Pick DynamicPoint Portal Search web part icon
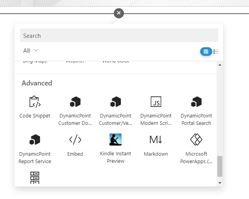The height and width of the screenshot is (199, 249). coord(197,102)
